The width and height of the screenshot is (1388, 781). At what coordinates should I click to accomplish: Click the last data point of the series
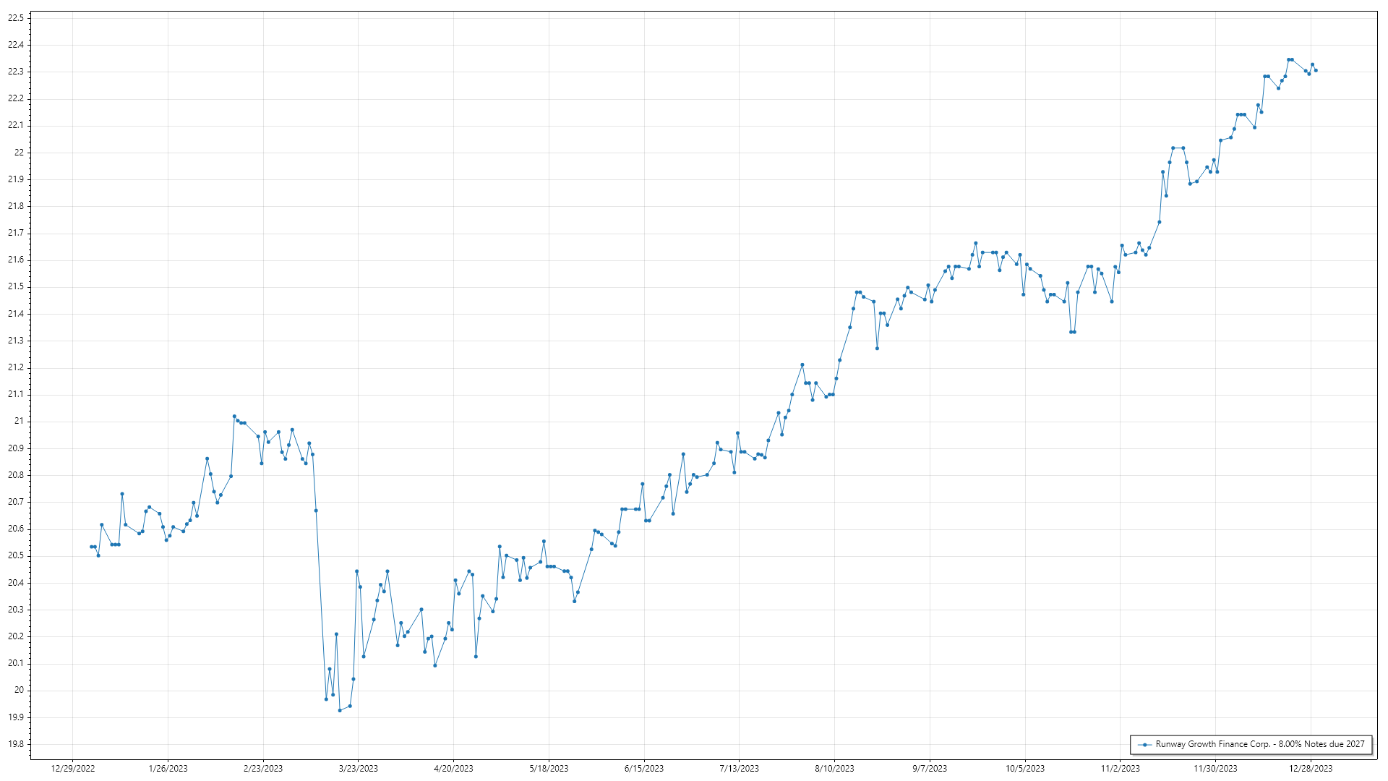(x=1316, y=71)
